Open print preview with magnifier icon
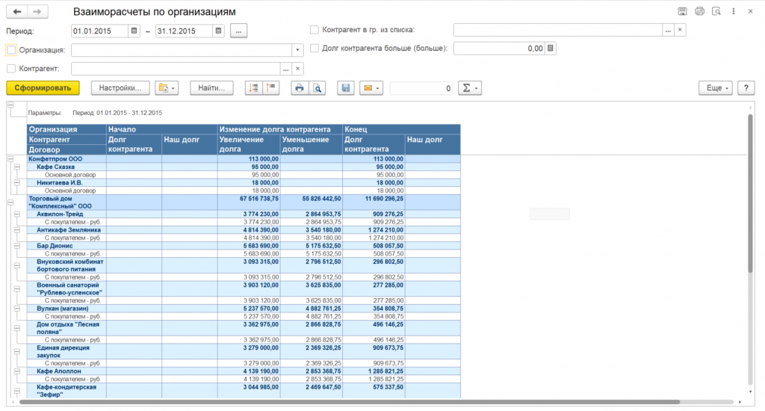Viewport: 765px width, 411px height. (318, 88)
